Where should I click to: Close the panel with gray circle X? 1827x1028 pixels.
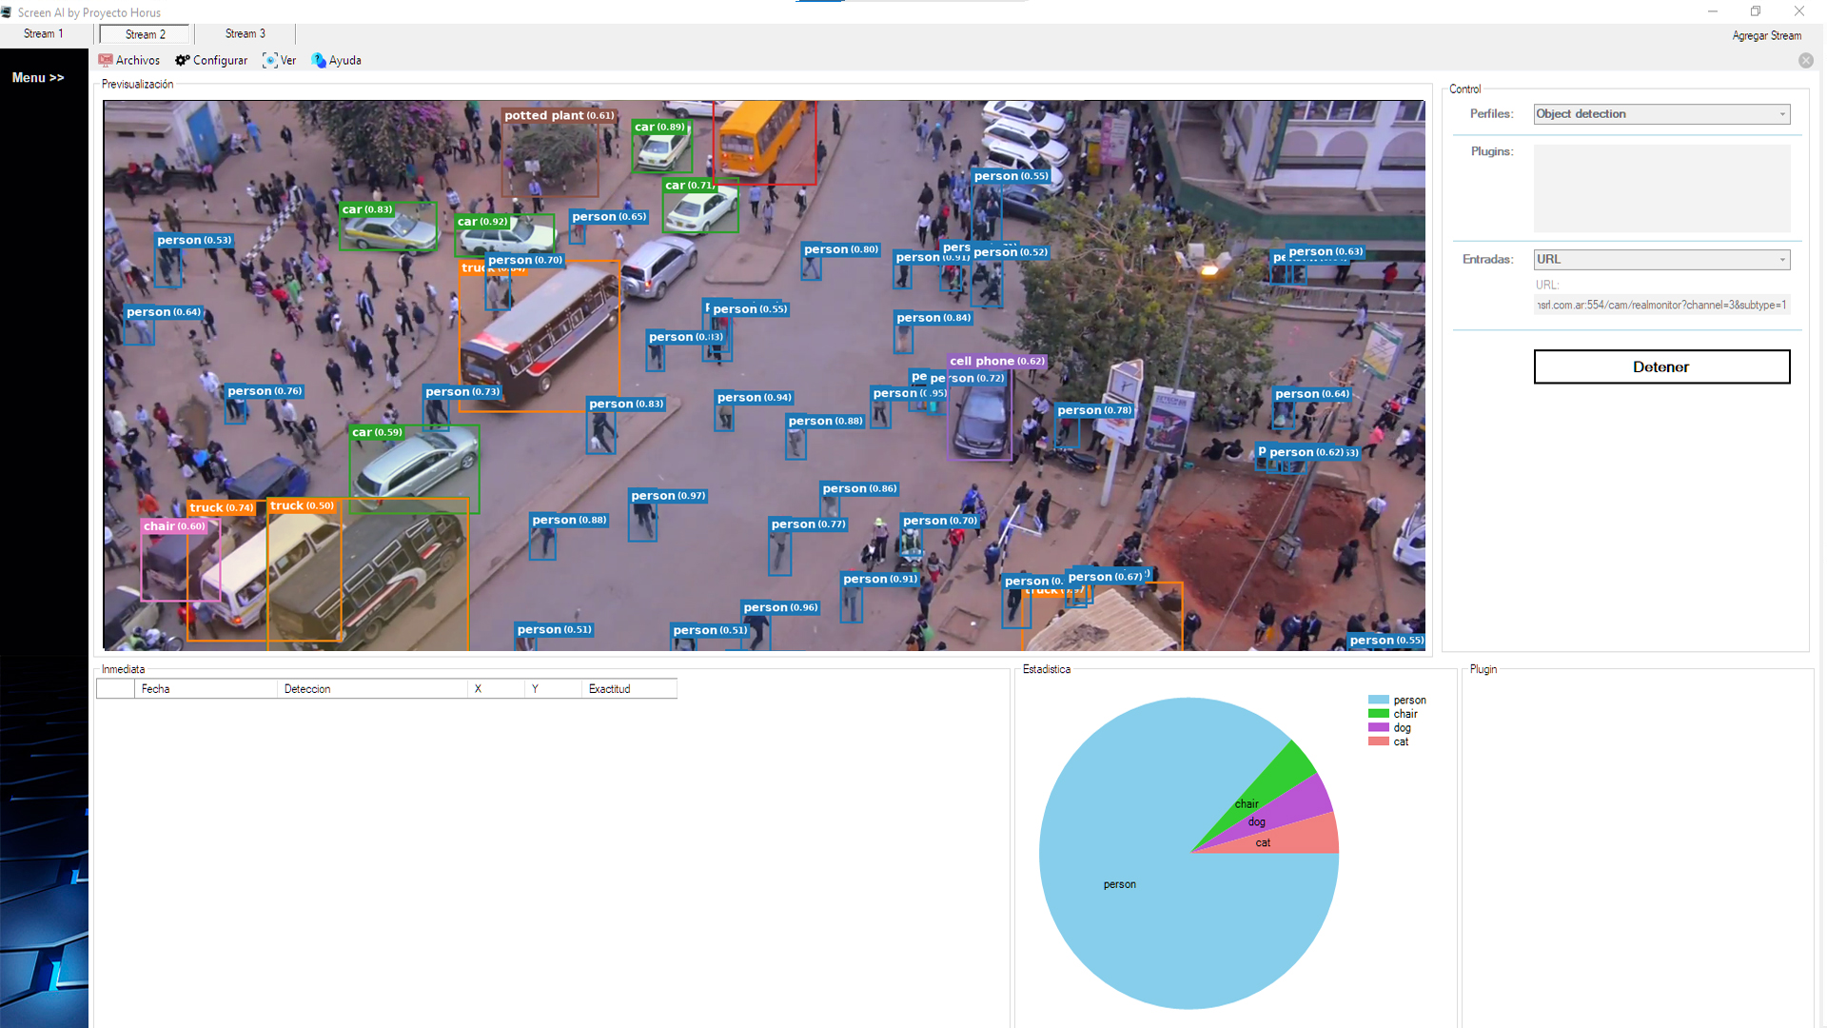(x=1805, y=61)
